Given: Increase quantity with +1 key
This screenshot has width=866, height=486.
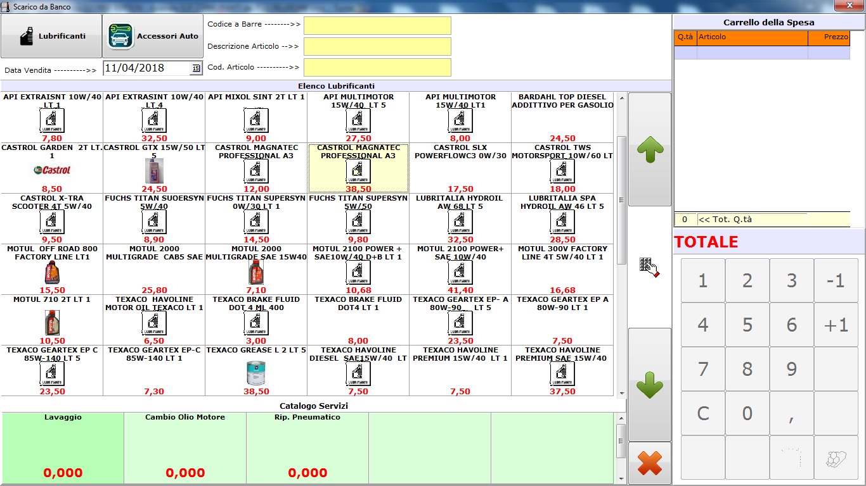Looking at the screenshot, I should [x=836, y=325].
